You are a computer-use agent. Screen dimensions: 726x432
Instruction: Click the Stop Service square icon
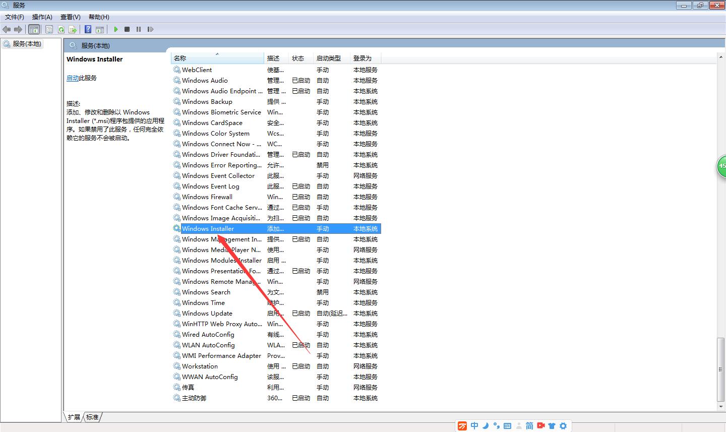[127, 29]
